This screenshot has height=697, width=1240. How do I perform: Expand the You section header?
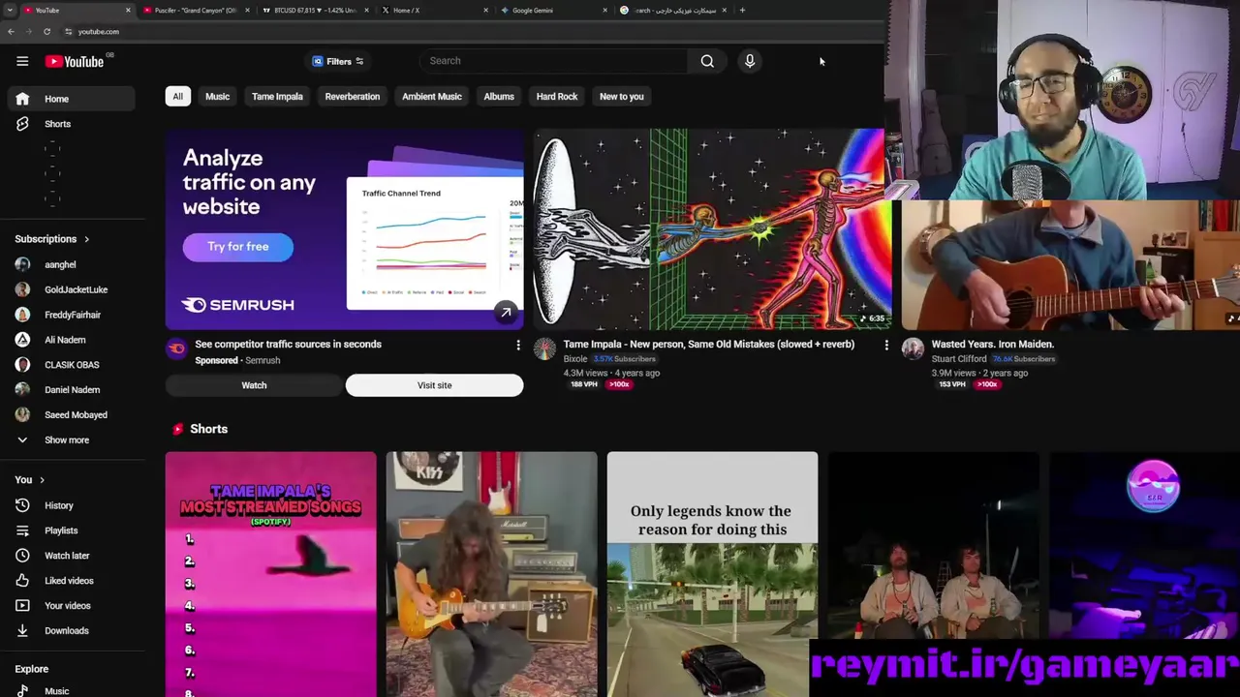point(30,480)
